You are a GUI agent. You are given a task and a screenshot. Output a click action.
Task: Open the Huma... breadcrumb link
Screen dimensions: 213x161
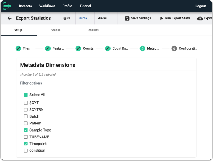pos(84,18)
